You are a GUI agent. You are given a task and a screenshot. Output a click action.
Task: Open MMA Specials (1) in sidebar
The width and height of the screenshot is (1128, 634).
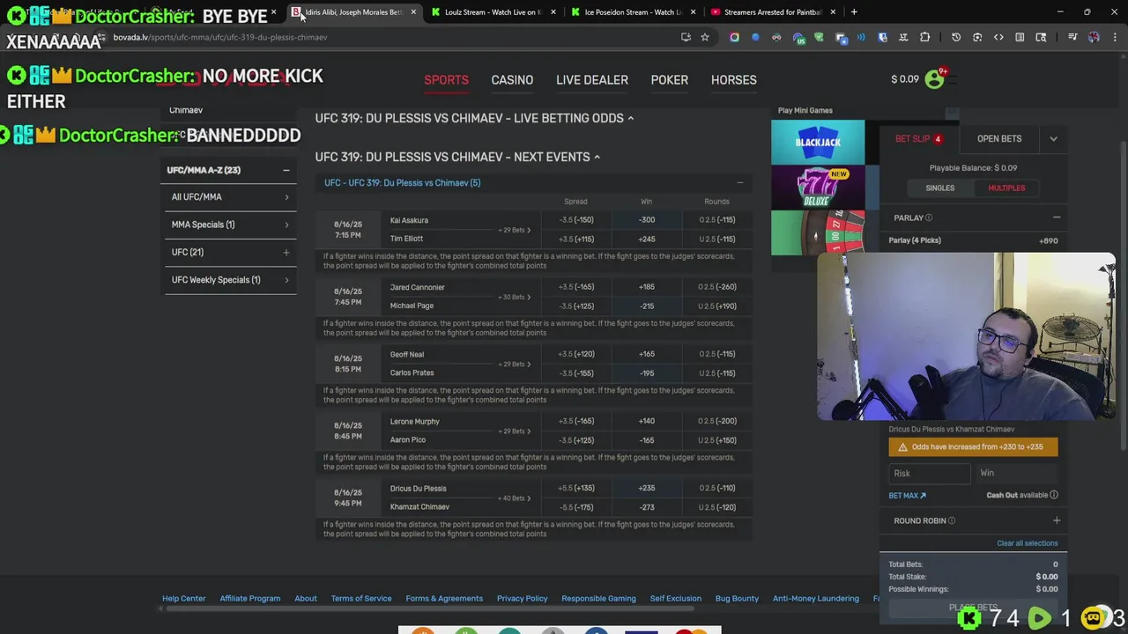[x=230, y=225]
